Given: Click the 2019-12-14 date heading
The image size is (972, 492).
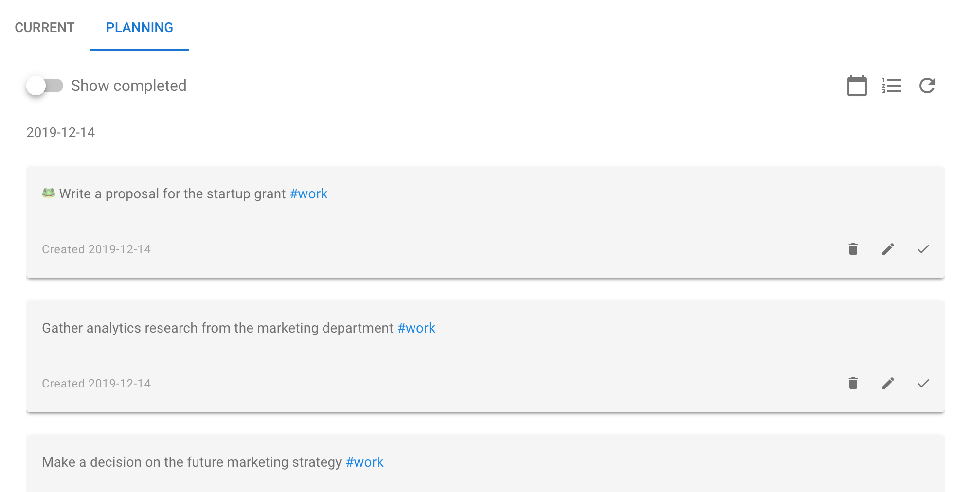Looking at the screenshot, I should pos(61,132).
